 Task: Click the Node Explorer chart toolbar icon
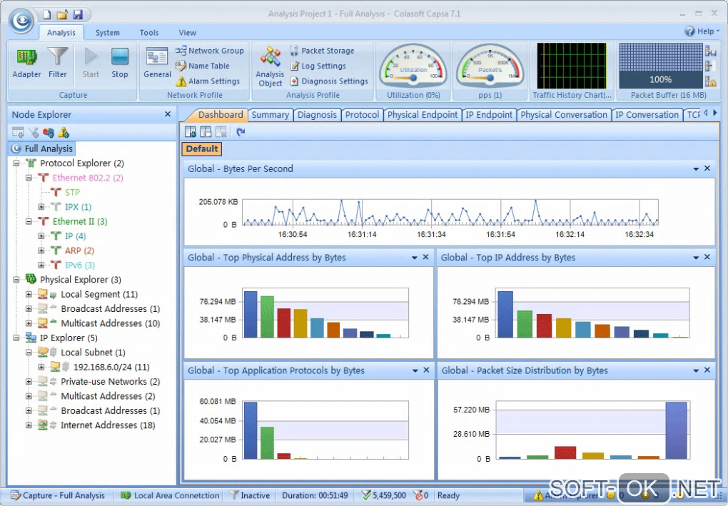[x=49, y=133]
